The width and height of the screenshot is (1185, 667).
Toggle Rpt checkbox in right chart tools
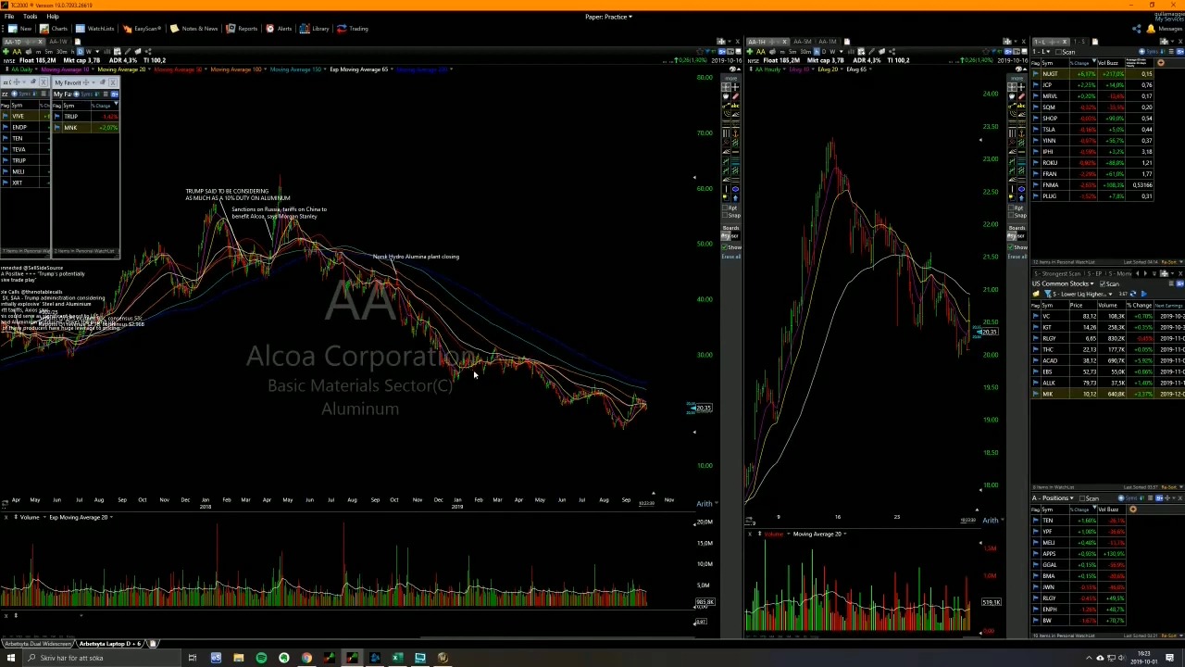click(x=1011, y=208)
